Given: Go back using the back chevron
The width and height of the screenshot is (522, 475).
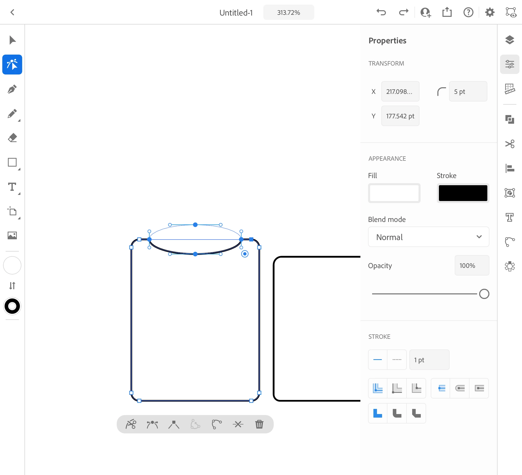Looking at the screenshot, I should coord(12,12).
